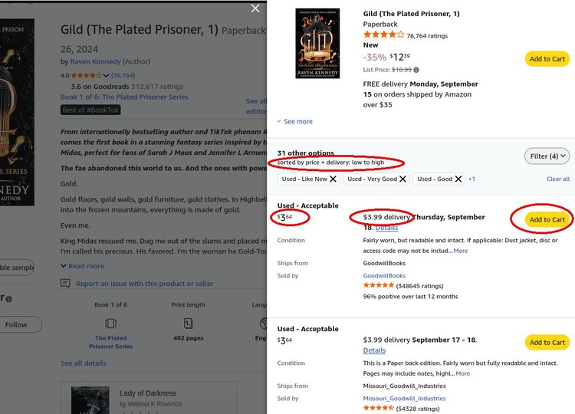Click the Report an issue speech icon
Screen dimensions: 575x414
coord(66,284)
